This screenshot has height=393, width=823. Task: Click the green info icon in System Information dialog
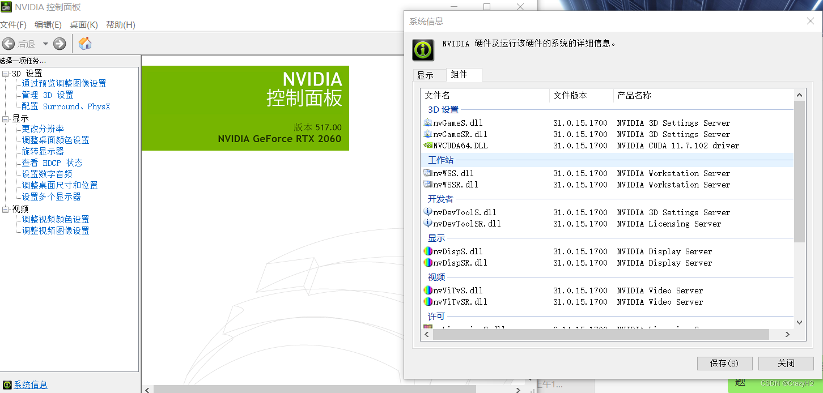[423, 50]
